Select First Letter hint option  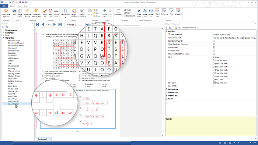click(x=213, y=79)
